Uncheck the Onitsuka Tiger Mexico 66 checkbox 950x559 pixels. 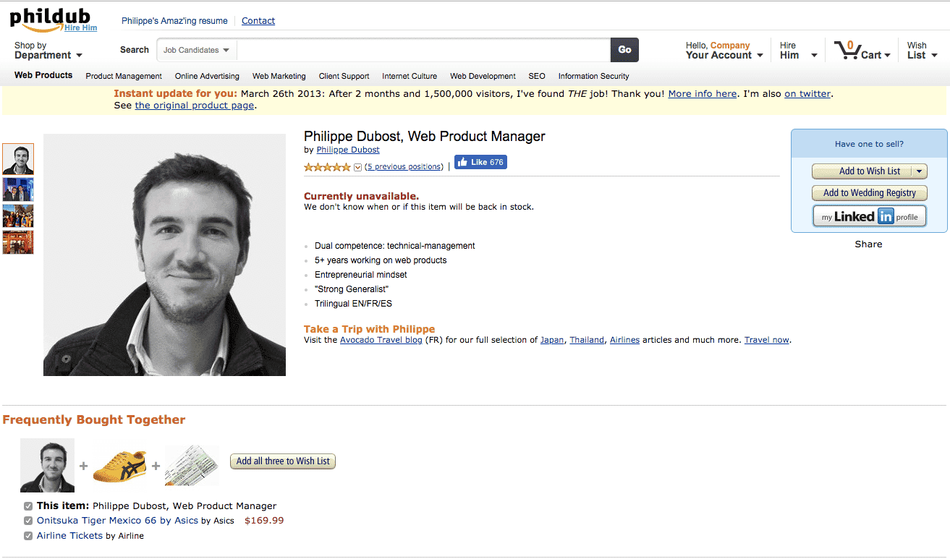click(x=28, y=521)
